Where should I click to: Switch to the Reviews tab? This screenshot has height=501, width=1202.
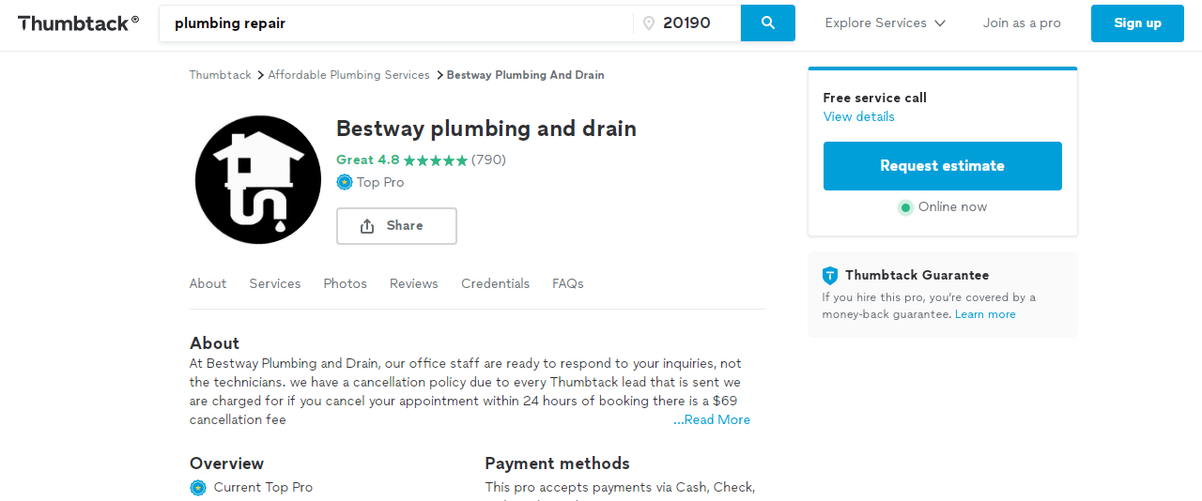tap(414, 283)
